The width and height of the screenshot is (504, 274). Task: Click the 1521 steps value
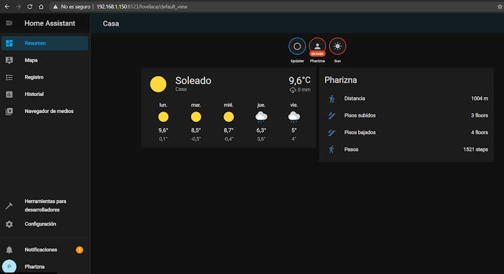click(476, 150)
